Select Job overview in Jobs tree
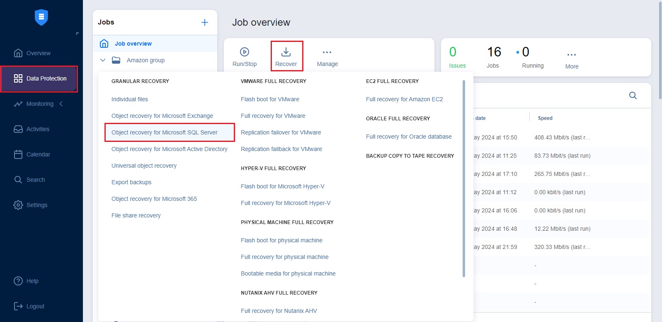 tap(133, 44)
